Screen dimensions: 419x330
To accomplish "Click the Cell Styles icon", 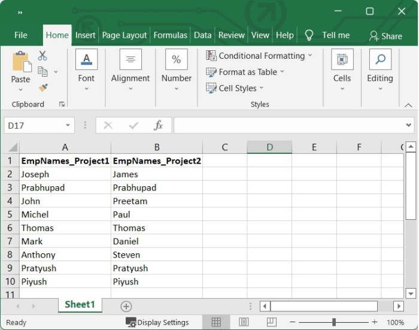I will pyautogui.click(x=211, y=88).
